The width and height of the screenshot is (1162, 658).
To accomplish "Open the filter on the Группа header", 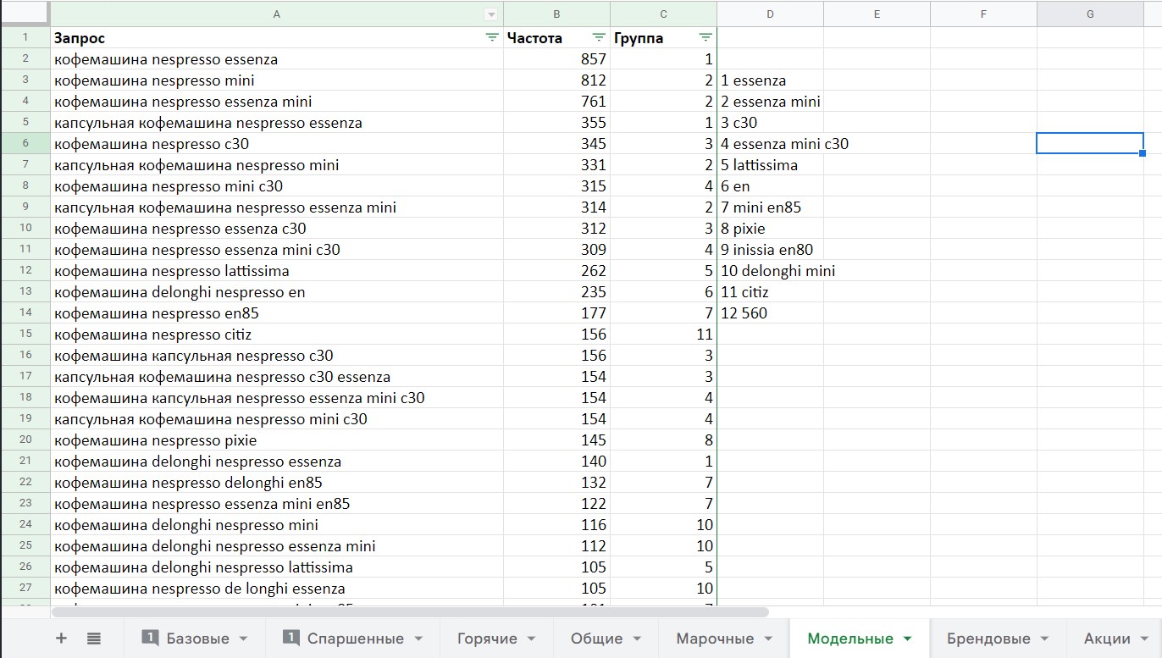I will point(705,37).
